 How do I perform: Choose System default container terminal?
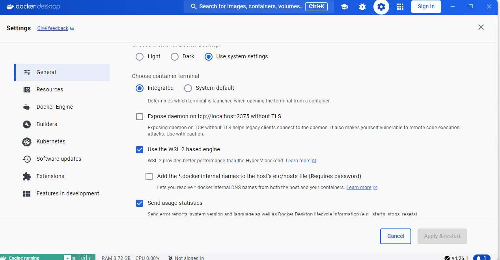(188, 88)
